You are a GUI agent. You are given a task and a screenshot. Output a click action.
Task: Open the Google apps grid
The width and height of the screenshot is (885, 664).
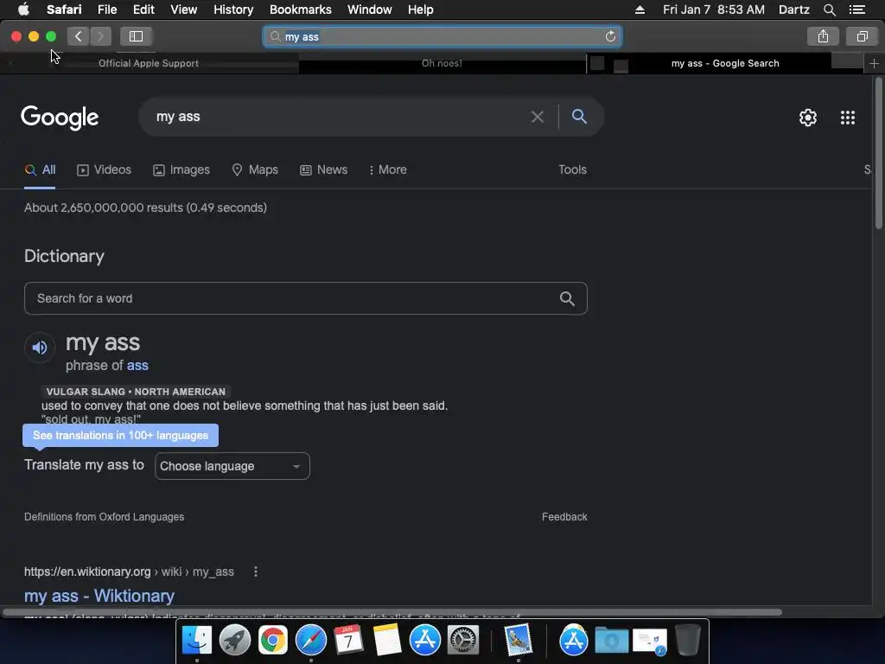847,118
